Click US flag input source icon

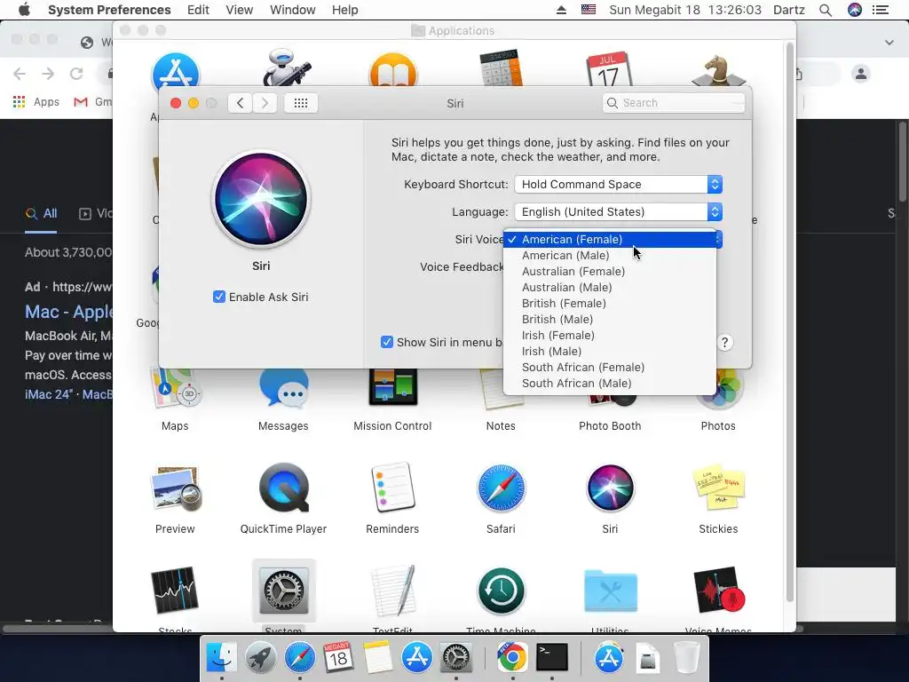pos(589,9)
